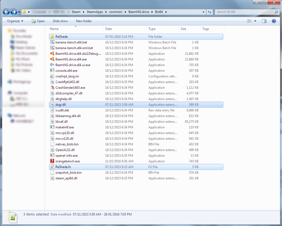282x226 pixels.
Task: Select icudtl.dat file icon
Action: [x=52, y=110]
